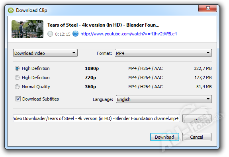Click the blue globe icon beside URL
229x157 pixels.
[75, 34]
